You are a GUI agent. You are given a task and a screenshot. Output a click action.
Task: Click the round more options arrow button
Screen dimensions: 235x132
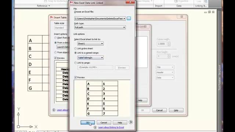coord(131,122)
